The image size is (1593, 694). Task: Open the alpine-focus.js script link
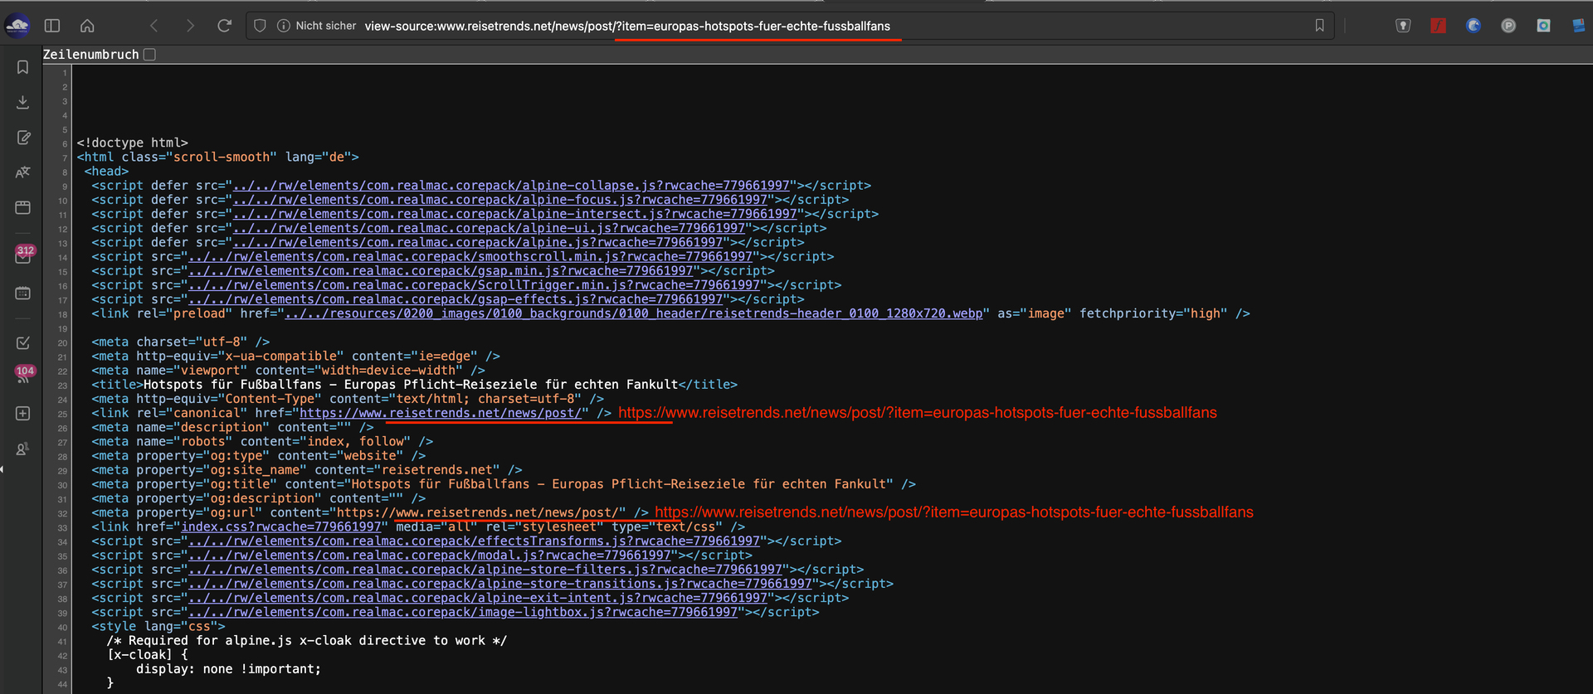click(500, 200)
